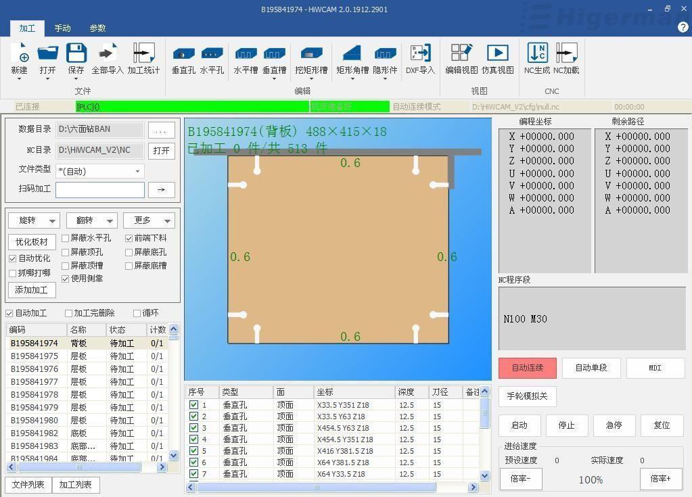Switch to the 加工 ribbon tab
The image size is (692, 497).
(x=27, y=28)
